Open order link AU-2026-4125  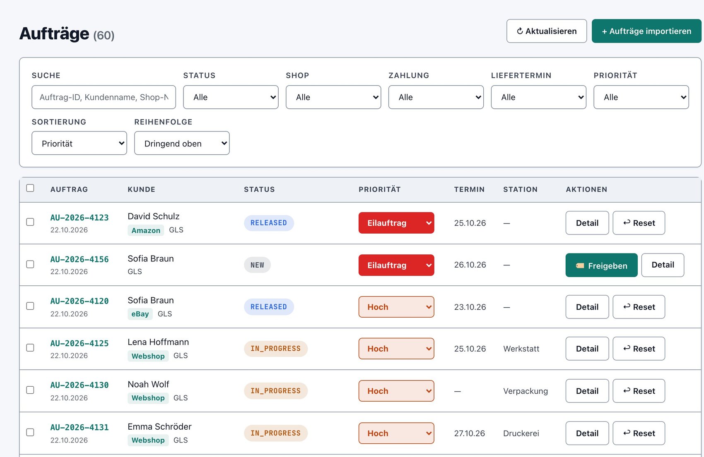click(x=80, y=343)
